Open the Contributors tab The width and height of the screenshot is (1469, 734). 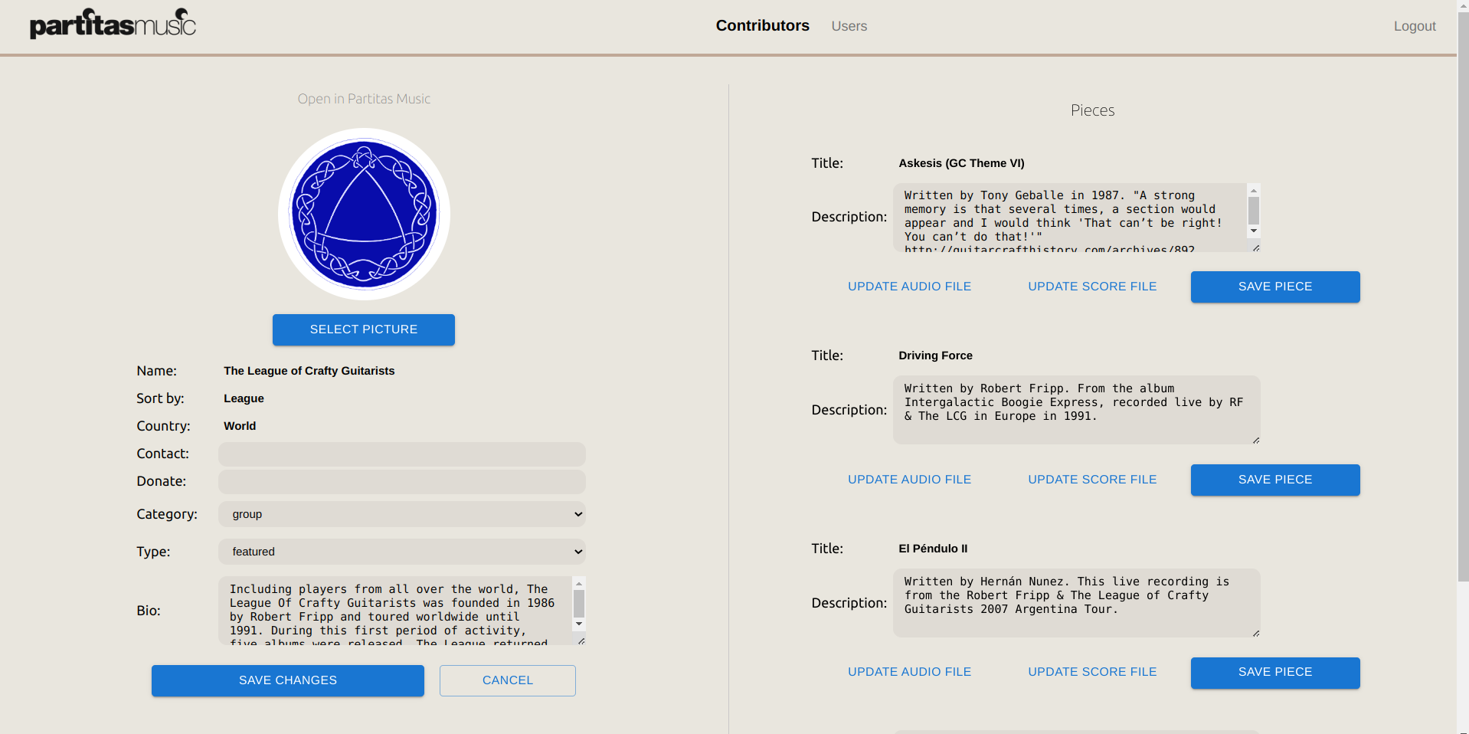[x=762, y=26]
